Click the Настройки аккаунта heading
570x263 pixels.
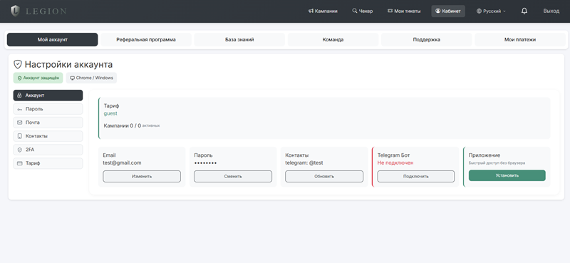68,65
